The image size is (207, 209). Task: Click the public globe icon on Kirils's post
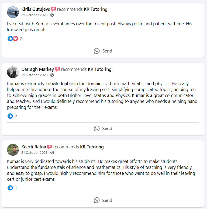[x=52, y=15]
